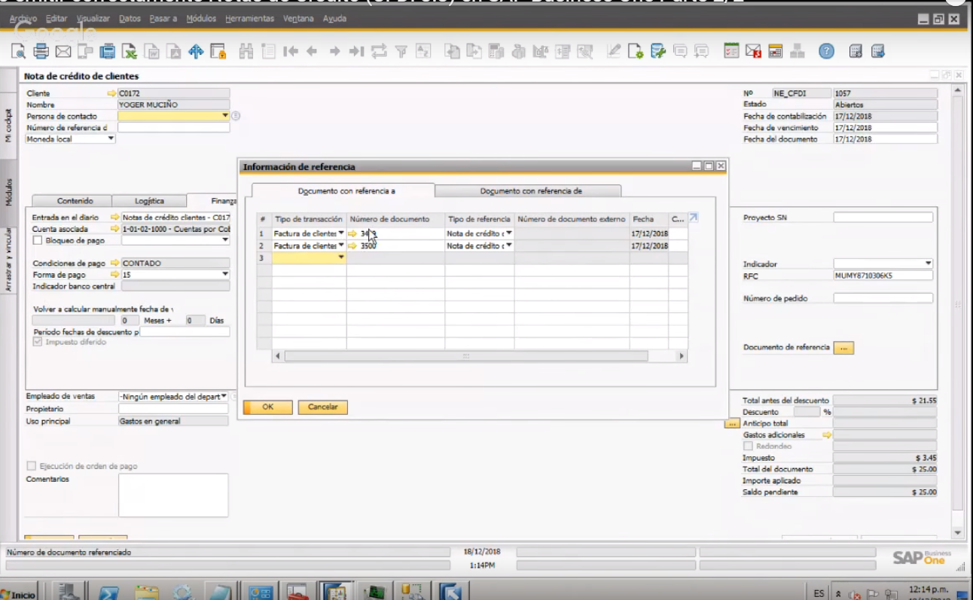Open the help question mark icon

click(x=826, y=51)
